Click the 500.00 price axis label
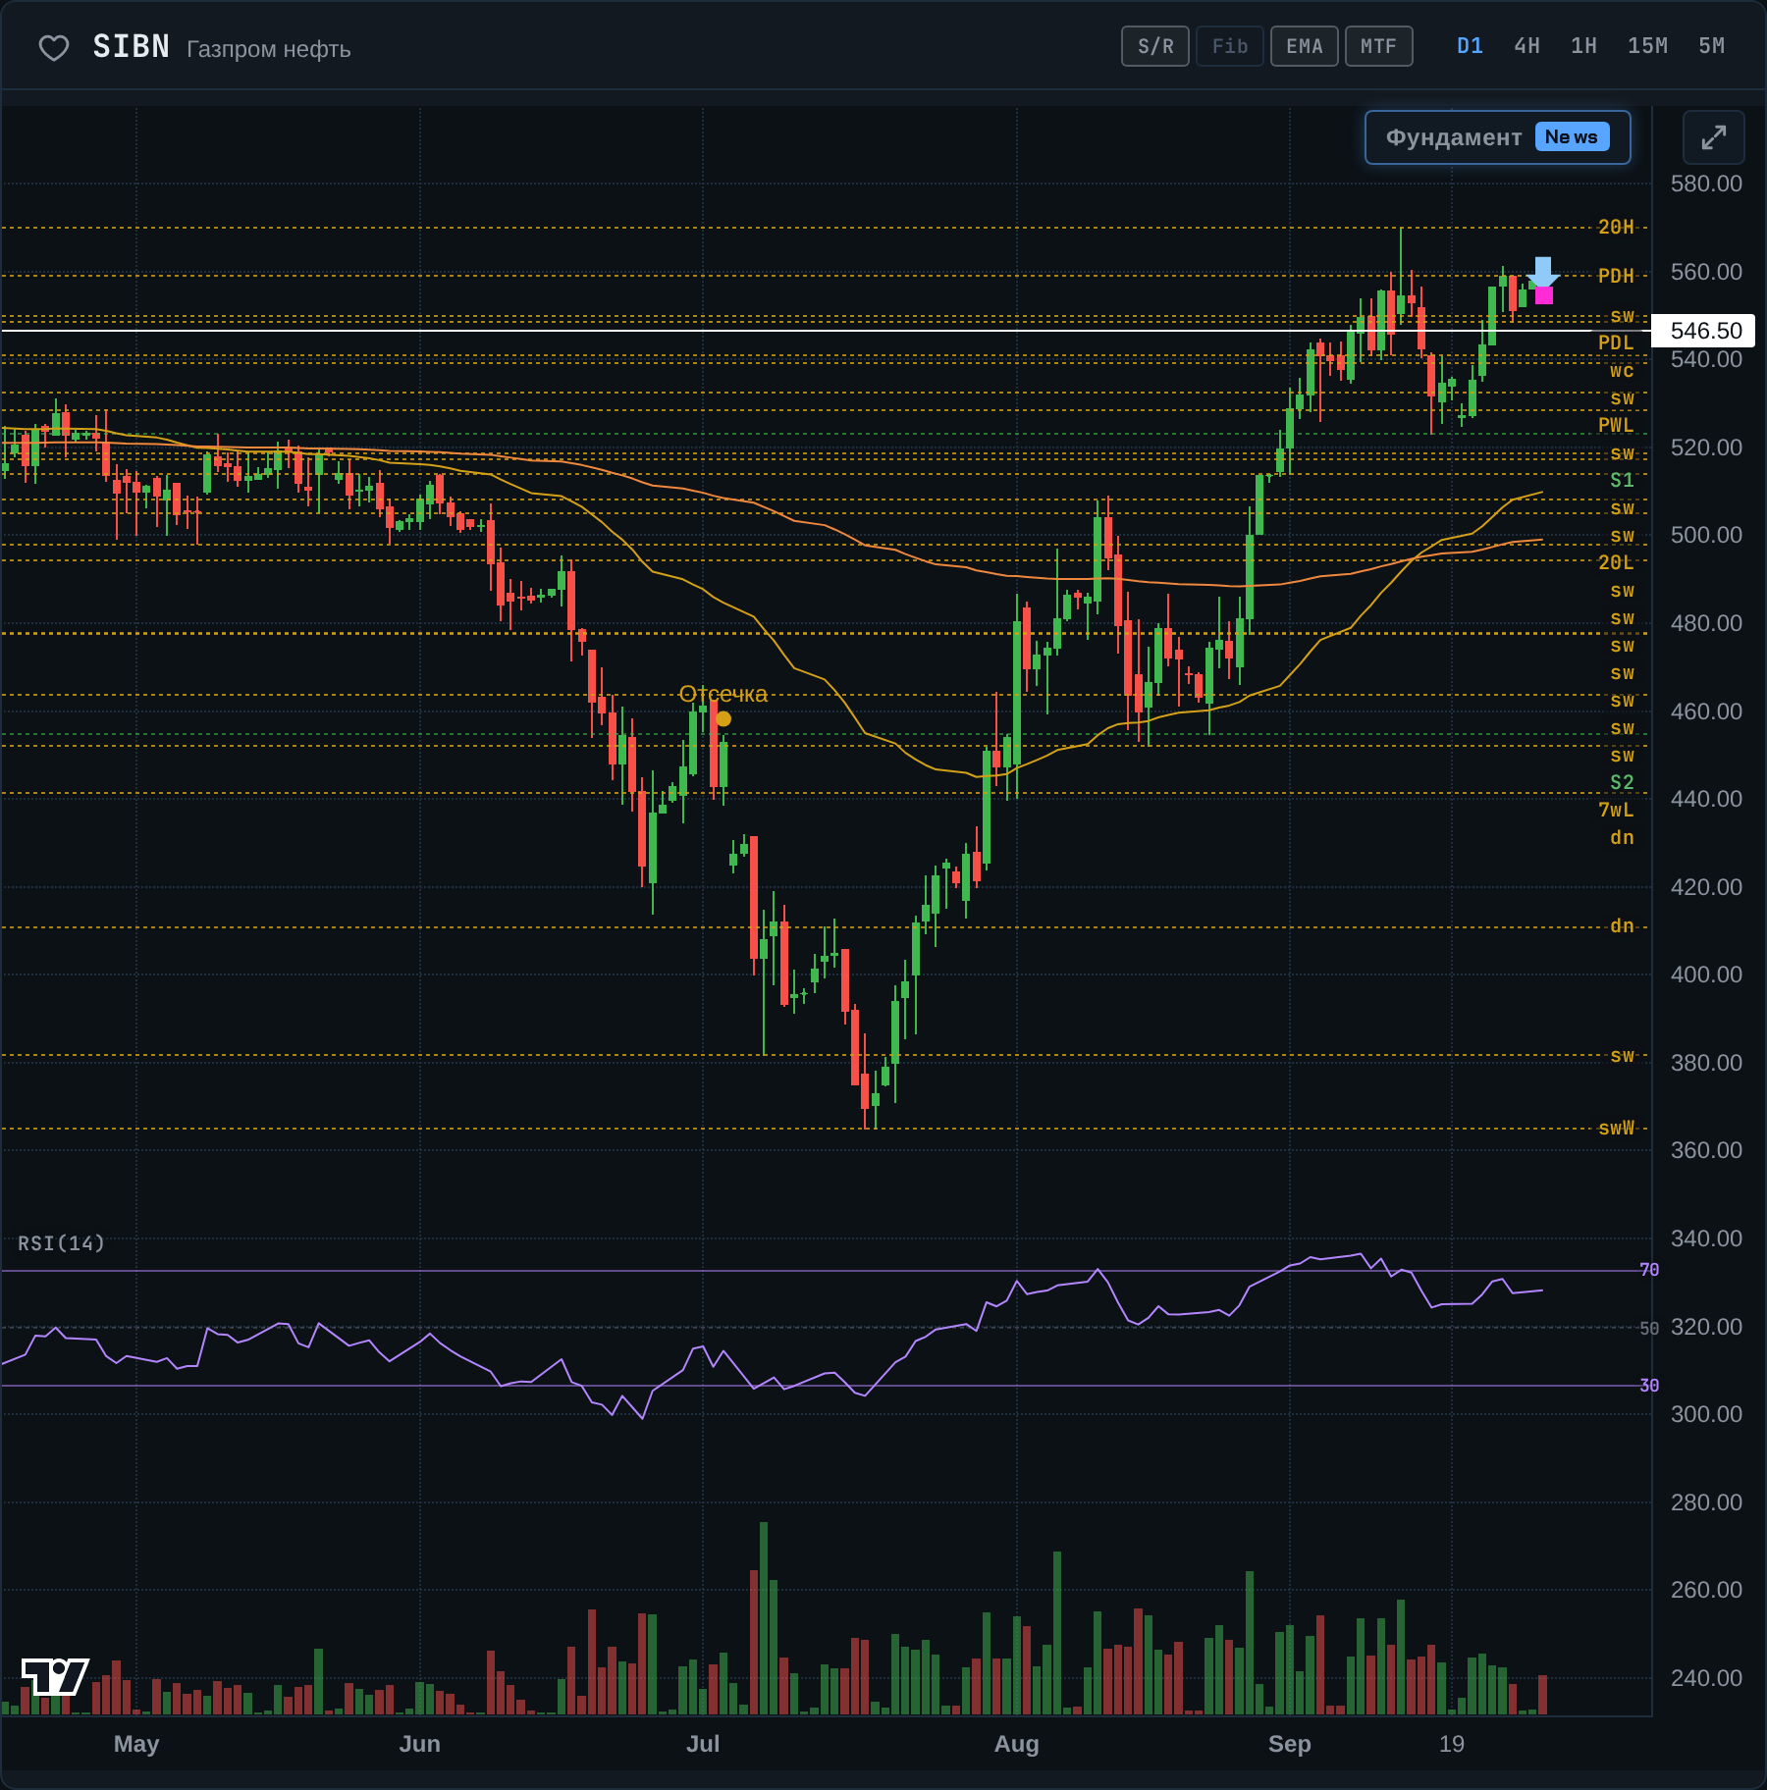 [1706, 535]
